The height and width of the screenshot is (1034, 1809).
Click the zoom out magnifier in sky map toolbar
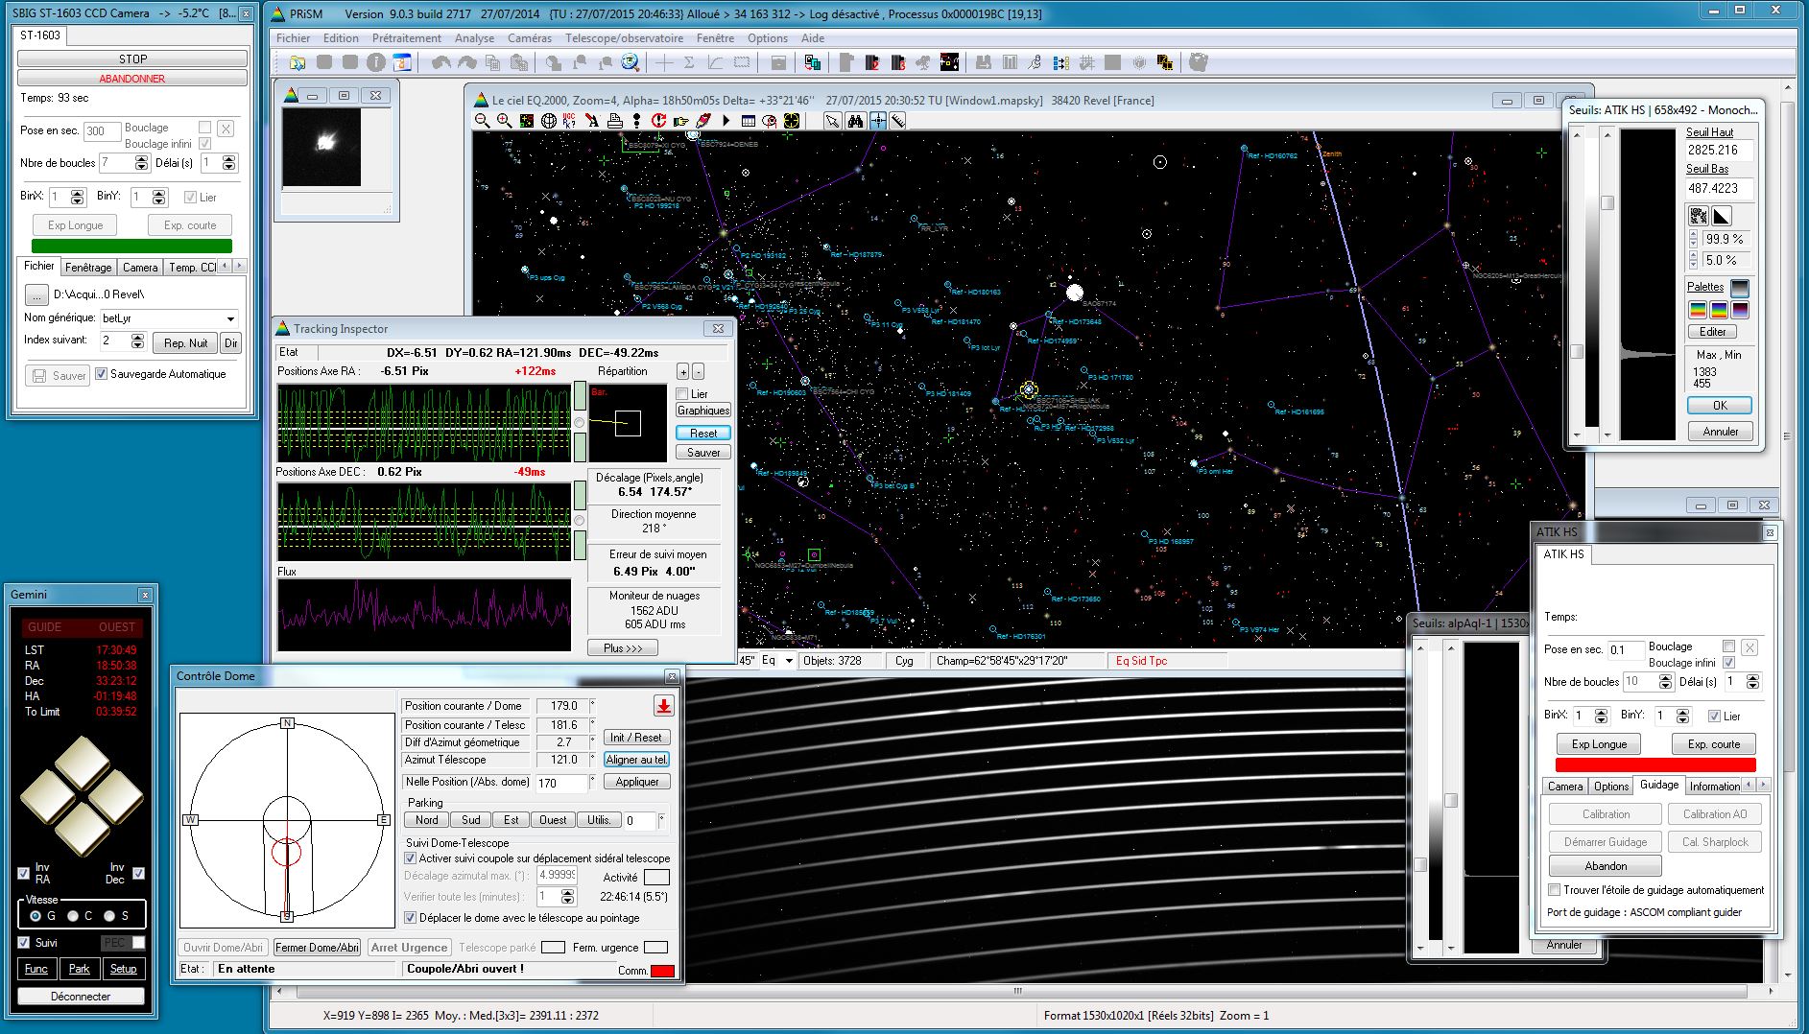point(482,121)
